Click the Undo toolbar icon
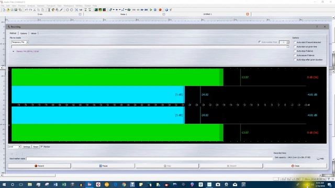Image resolution: width=335 pixels, height=188 pixels. tap(27, 10)
